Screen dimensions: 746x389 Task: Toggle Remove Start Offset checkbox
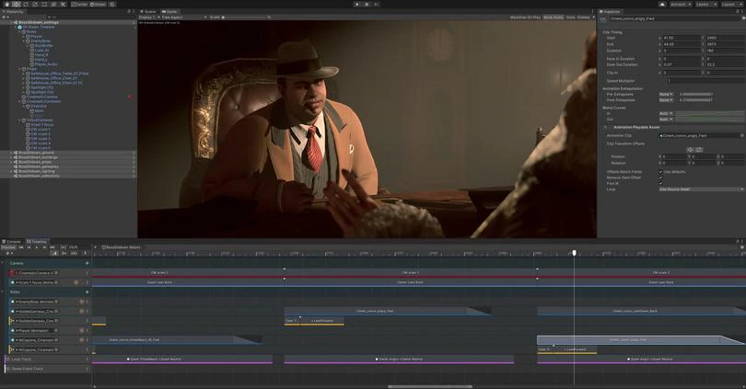point(660,177)
